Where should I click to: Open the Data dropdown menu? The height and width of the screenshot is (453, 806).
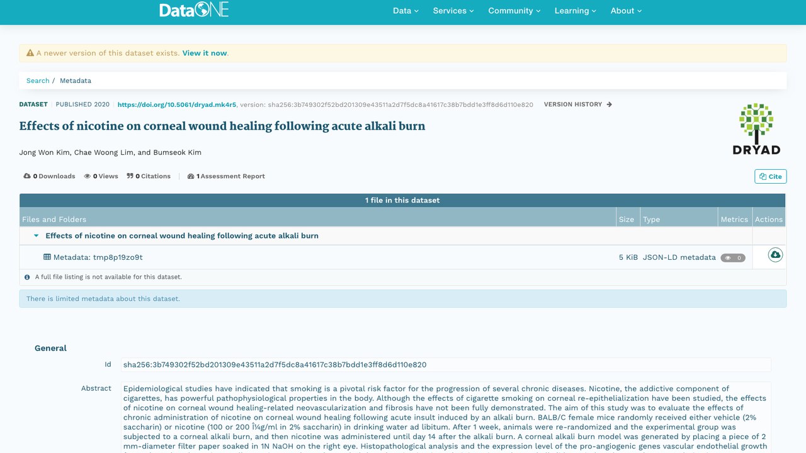tap(406, 11)
